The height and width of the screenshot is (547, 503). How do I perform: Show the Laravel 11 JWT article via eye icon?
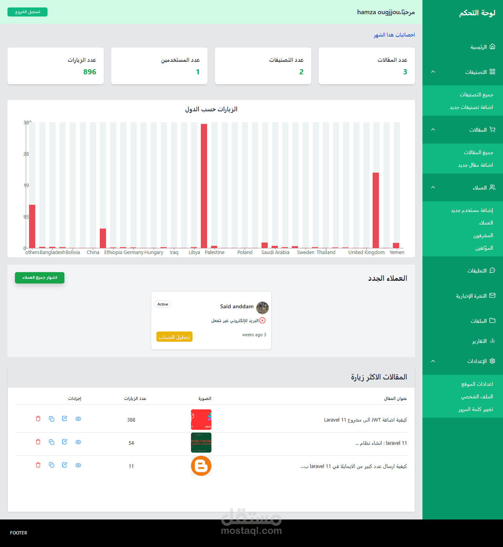click(78, 419)
